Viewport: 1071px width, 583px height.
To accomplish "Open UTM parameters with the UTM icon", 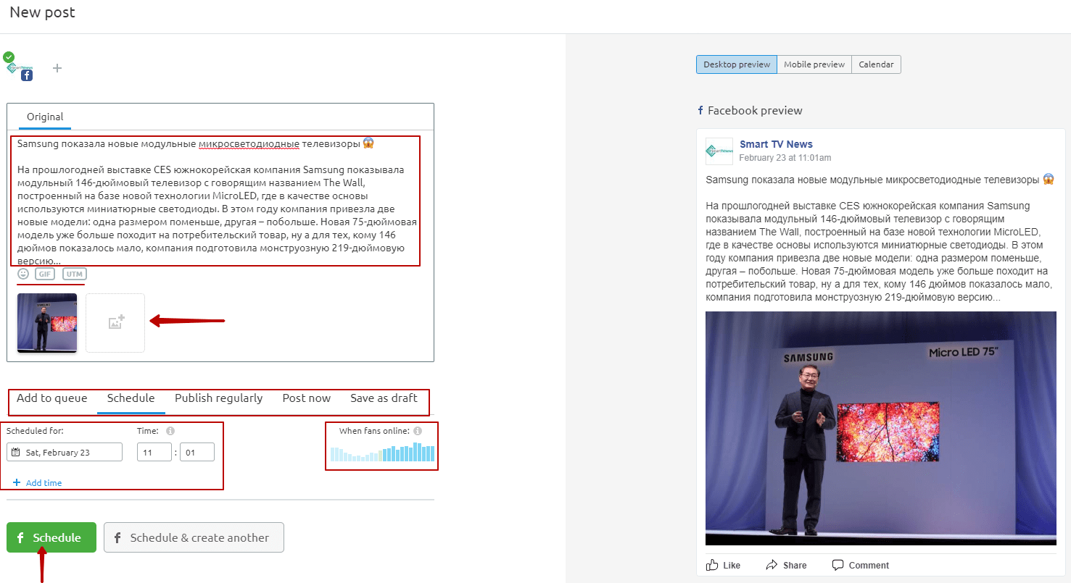I will click(74, 274).
